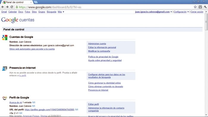Click Modificar la contraseña link

tap(99, 51)
